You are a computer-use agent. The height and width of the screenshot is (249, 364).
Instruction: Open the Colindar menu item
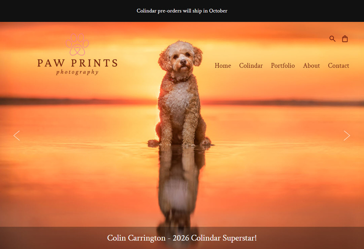click(x=251, y=66)
